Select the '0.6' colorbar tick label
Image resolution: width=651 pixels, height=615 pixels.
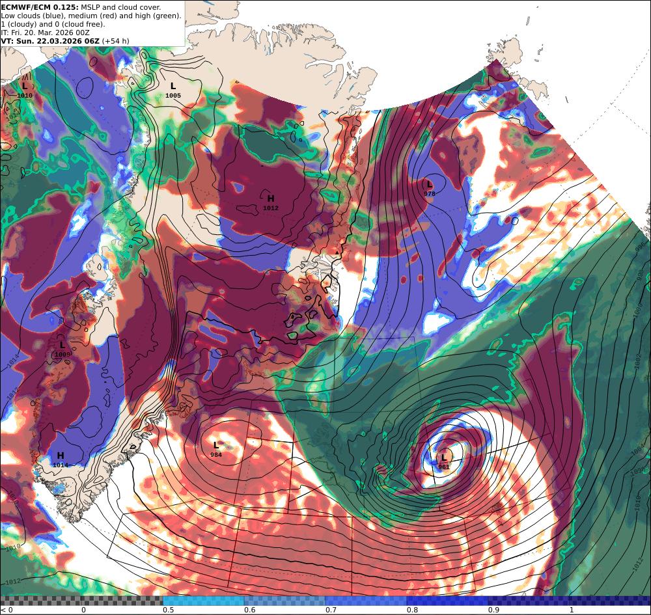pyautogui.click(x=249, y=610)
